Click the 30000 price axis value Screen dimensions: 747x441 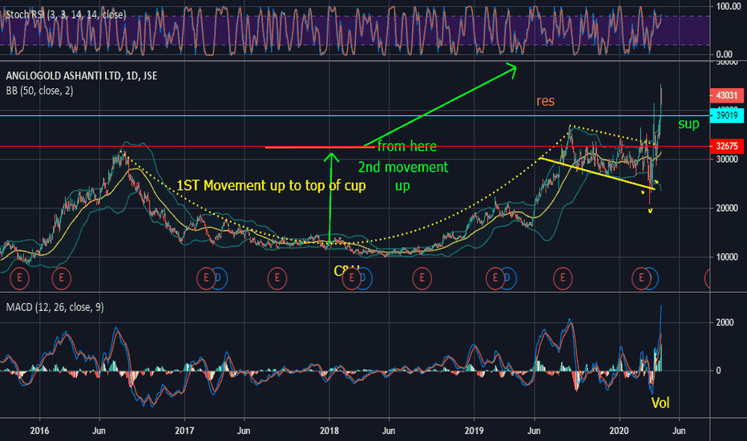(x=727, y=160)
